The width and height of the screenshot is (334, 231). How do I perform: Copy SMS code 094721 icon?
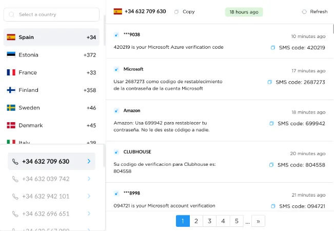click(273, 206)
